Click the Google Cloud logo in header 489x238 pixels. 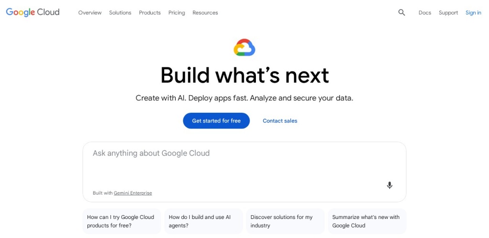32,12
